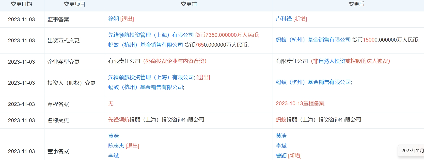Image resolution: width=424 pixels, height=160 pixels.
Task: Click the 2023年11月 floating date label
Action: [412, 151]
